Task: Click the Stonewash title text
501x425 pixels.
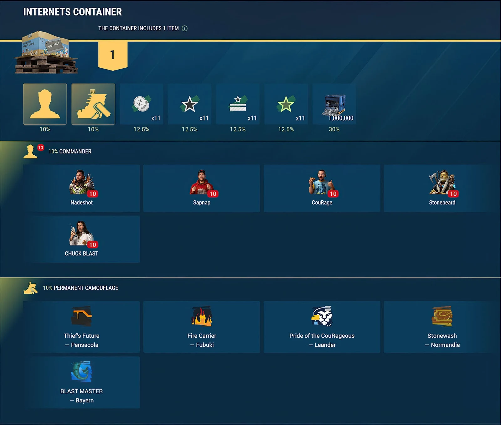Action: (442, 336)
